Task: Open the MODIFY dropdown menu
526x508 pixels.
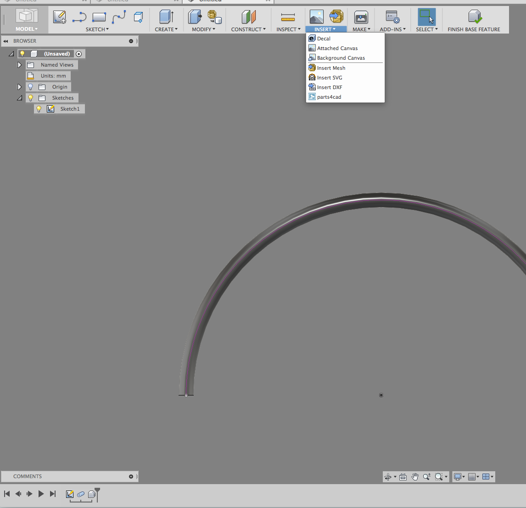Action: pyautogui.click(x=203, y=29)
